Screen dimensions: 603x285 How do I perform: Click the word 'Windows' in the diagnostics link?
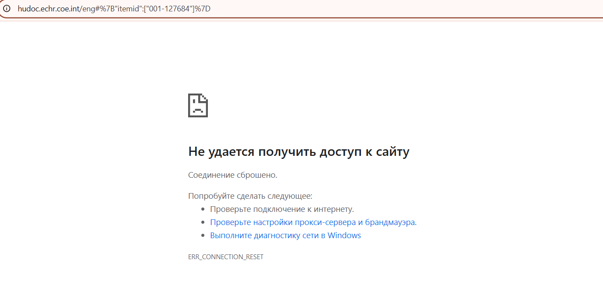(344, 236)
